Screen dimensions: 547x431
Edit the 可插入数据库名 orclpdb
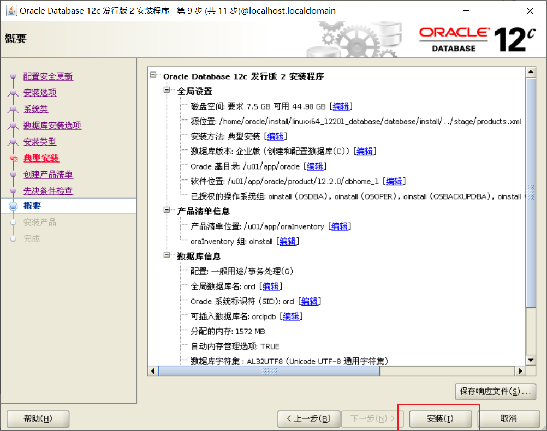coord(291,316)
